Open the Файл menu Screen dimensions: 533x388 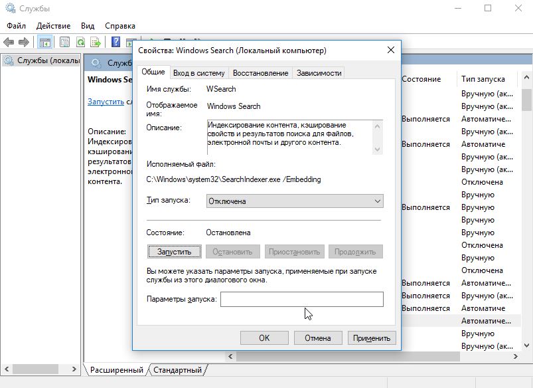[16, 26]
